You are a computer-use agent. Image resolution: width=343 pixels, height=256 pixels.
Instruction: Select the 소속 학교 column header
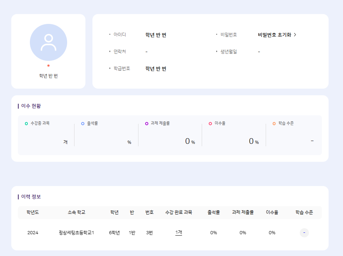coord(77,212)
